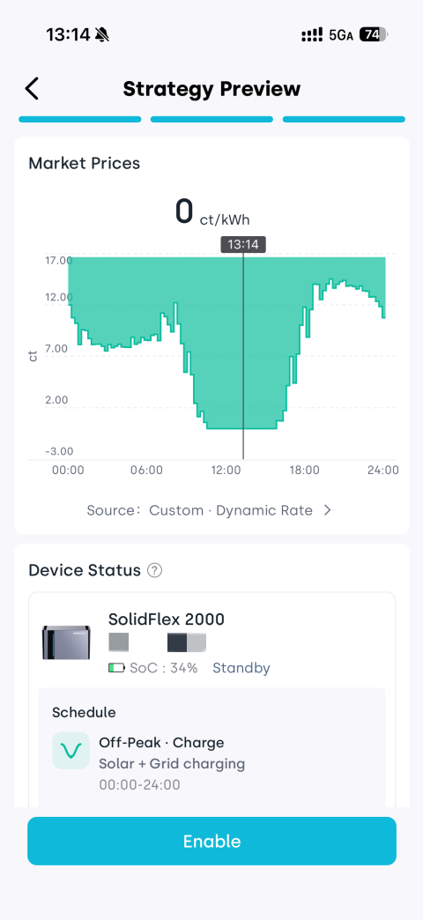Tap the 0 ct/kWh current price readout
Screen dimensions: 423x920
click(x=212, y=212)
